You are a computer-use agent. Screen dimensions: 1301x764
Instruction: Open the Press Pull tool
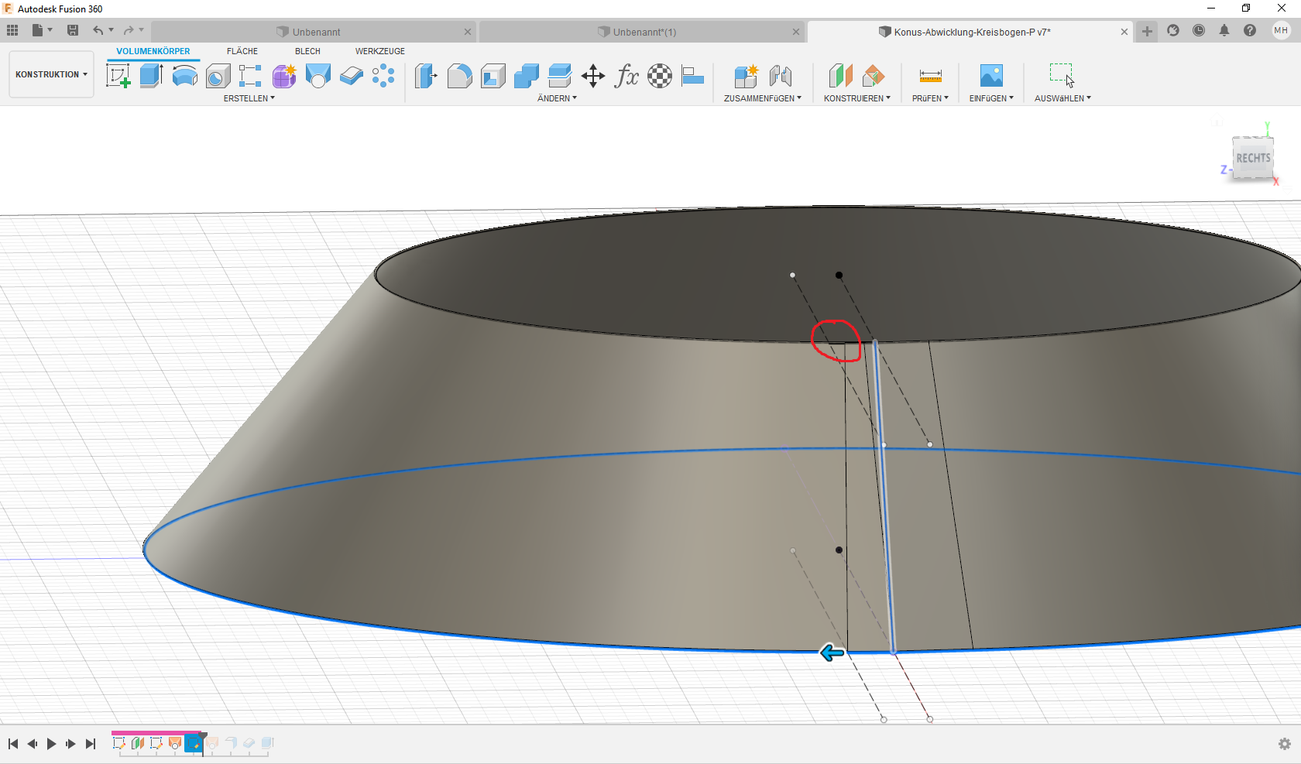[425, 76]
